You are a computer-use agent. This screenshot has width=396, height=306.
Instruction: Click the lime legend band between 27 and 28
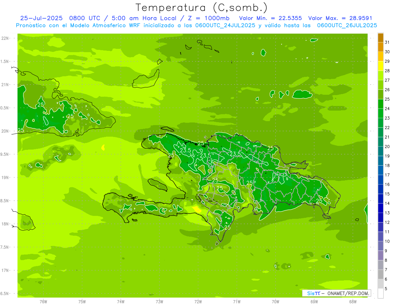point(380,76)
